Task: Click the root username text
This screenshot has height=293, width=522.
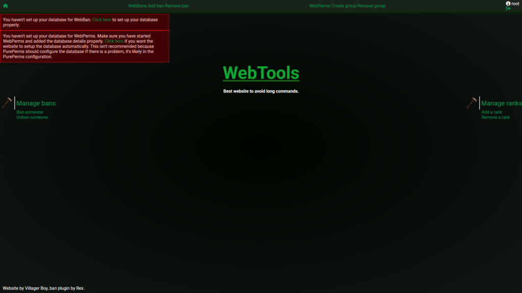Action: click(x=515, y=4)
